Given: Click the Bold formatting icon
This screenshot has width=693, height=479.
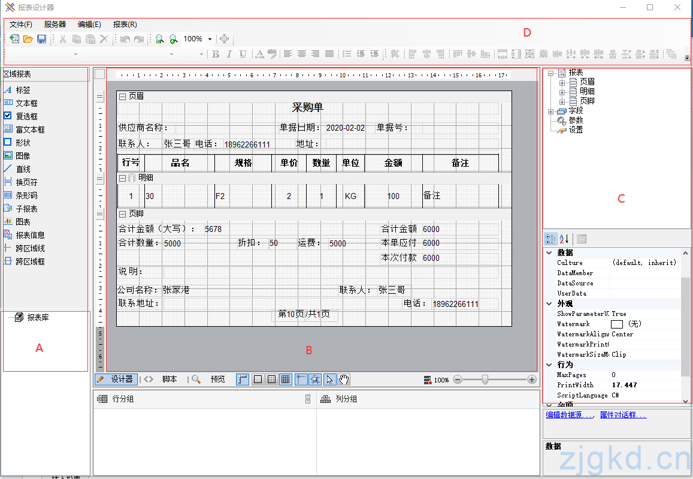Looking at the screenshot, I should point(216,54).
